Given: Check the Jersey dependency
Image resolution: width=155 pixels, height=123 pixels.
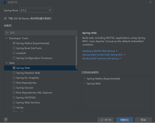Looking at the screenshot, I should pos(14,107).
